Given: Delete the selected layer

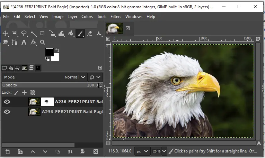Looking at the screenshot, I should pos(95,151).
